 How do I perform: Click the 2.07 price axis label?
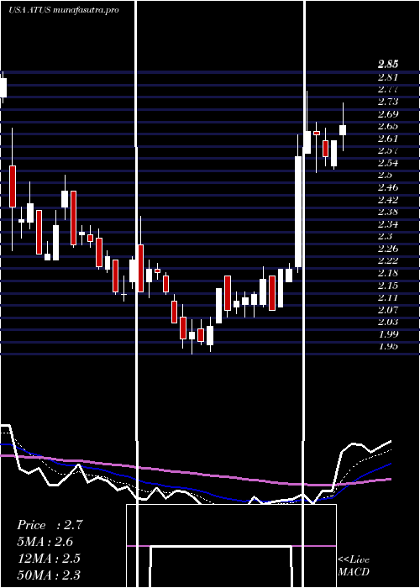[x=388, y=310]
